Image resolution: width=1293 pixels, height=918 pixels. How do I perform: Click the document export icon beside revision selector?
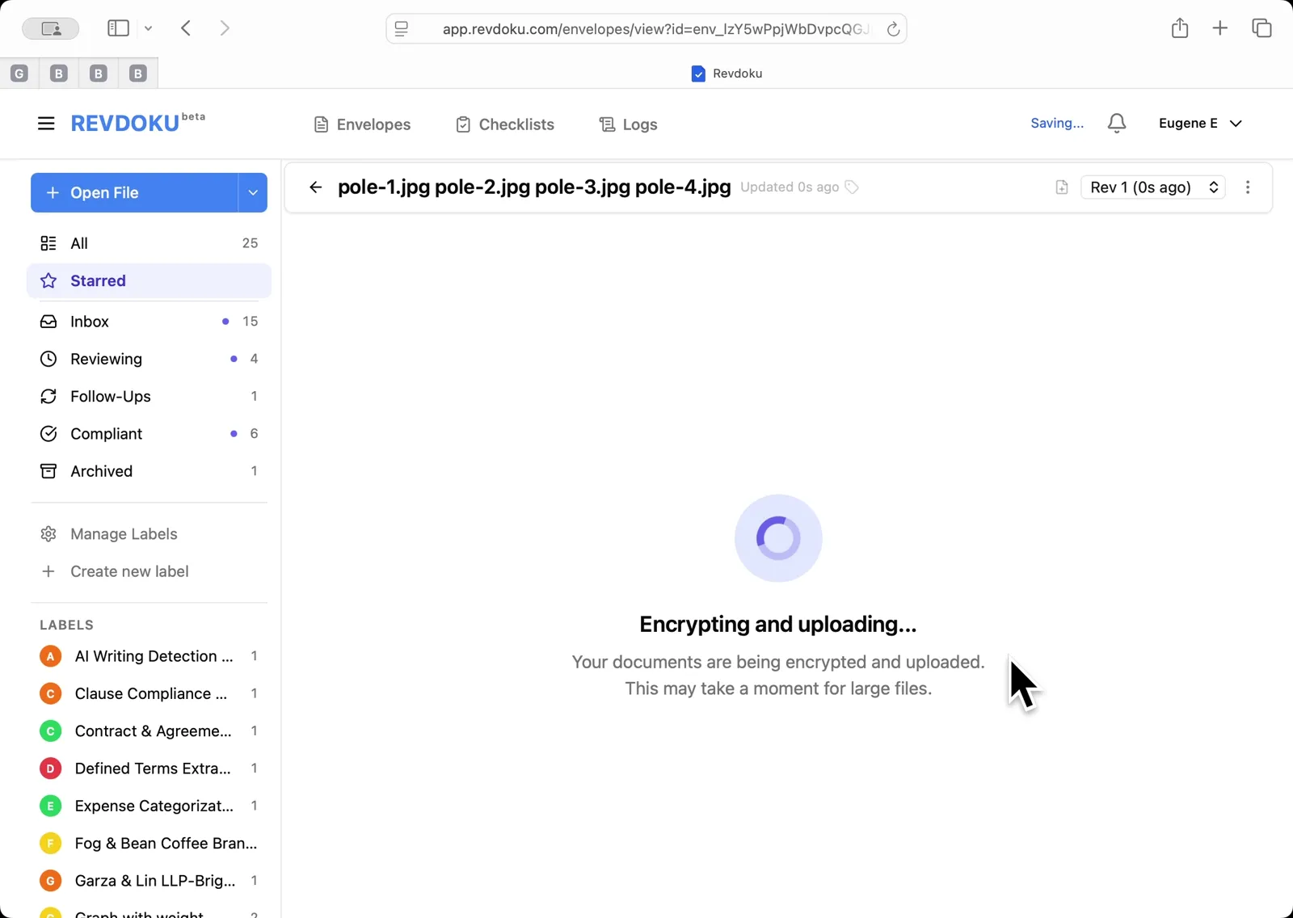[x=1061, y=187]
